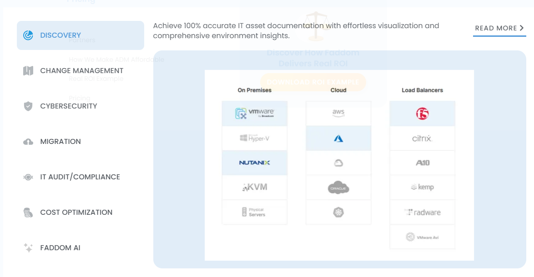The height and width of the screenshot is (277, 534).
Task: Click the Faddom AI sparkle icon
Action: pos(28,248)
